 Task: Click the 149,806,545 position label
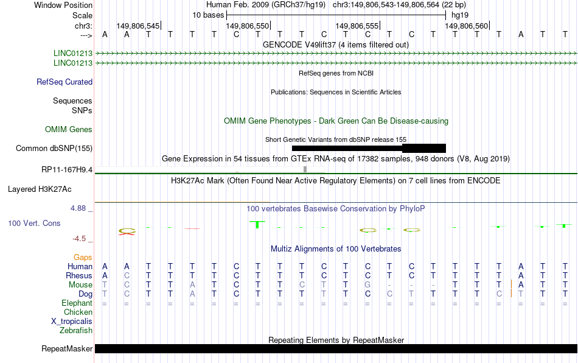click(x=138, y=26)
